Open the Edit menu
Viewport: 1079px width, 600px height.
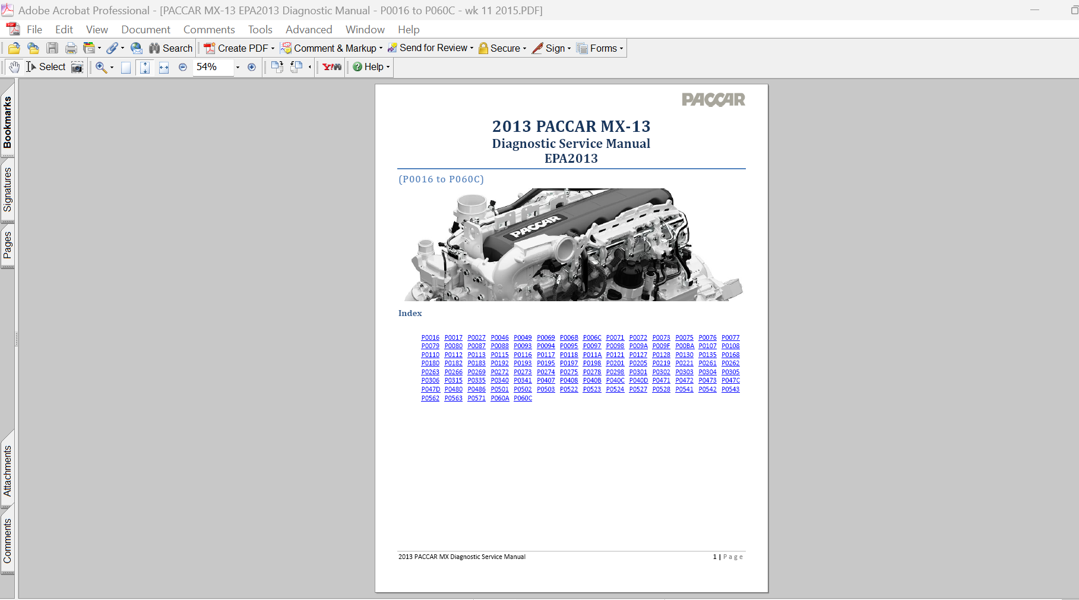point(64,30)
